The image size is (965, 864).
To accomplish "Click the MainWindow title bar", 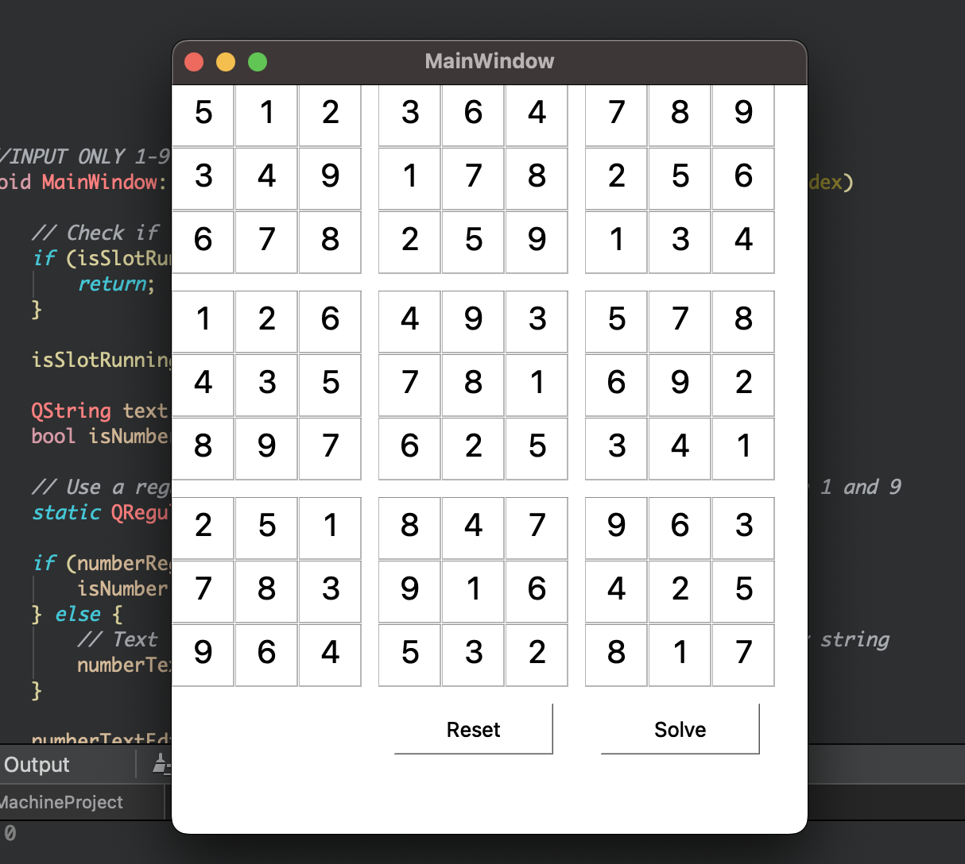I will coord(489,61).
